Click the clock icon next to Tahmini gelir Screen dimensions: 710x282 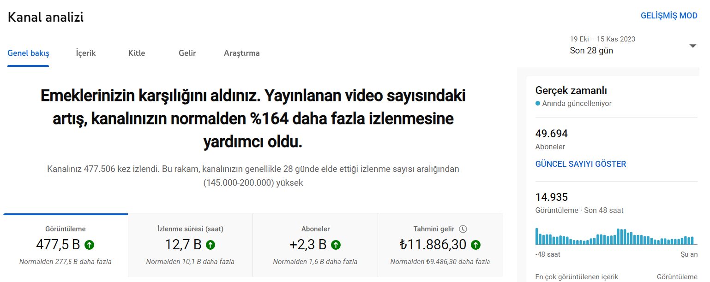[x=463, y=229]
